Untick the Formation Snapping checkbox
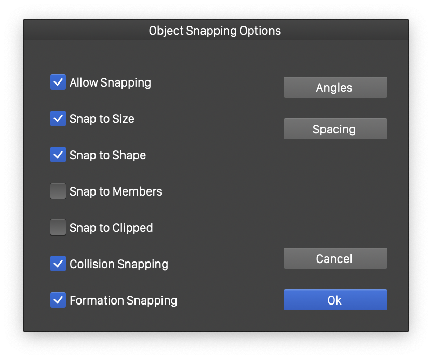Image resolution: width=432 pixels, height=359 pixels. coord(58,300)
